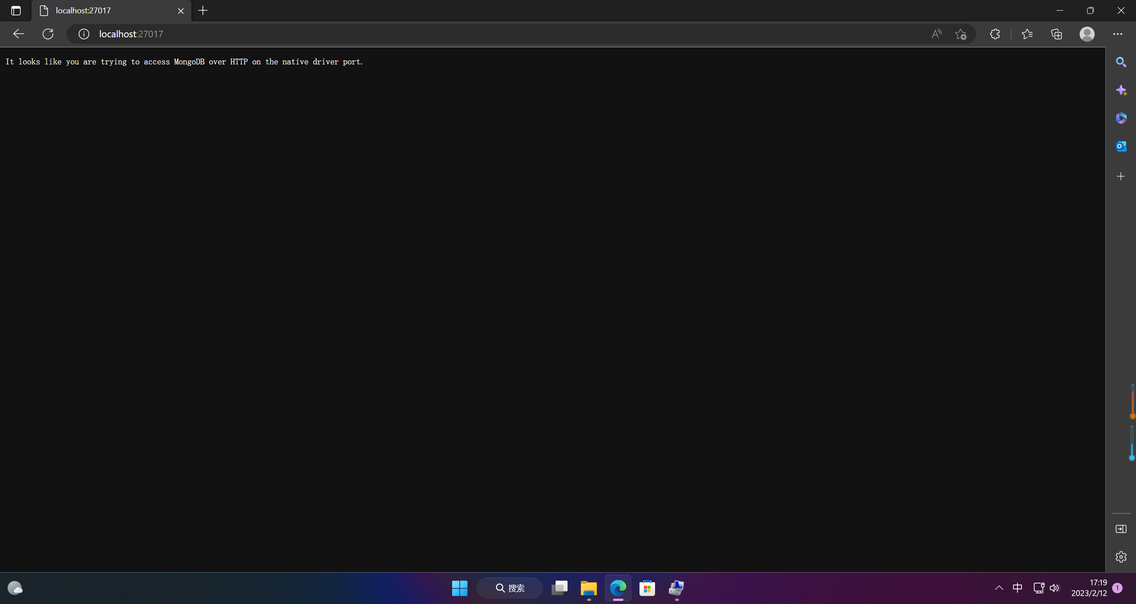Toggle the Chinese input method indicator
This screenshot has height=604, width=1136.
click(1017, 588)
